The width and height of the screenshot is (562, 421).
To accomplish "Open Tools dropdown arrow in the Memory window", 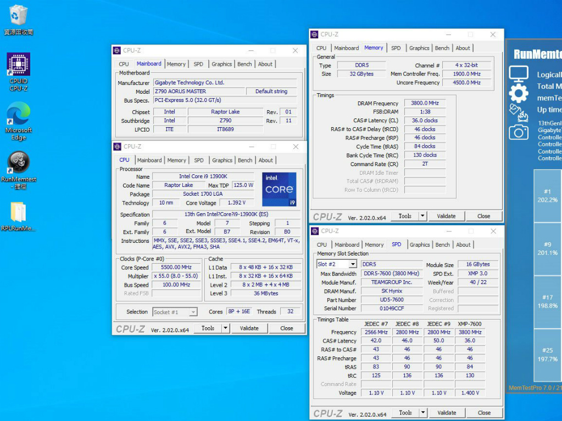I will (x=422, y=216).
